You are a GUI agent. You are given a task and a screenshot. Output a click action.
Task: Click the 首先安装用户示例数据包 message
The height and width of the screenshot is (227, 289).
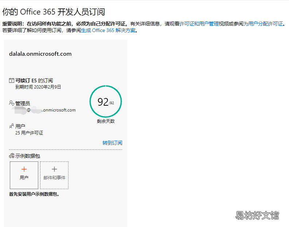[34, 194]
